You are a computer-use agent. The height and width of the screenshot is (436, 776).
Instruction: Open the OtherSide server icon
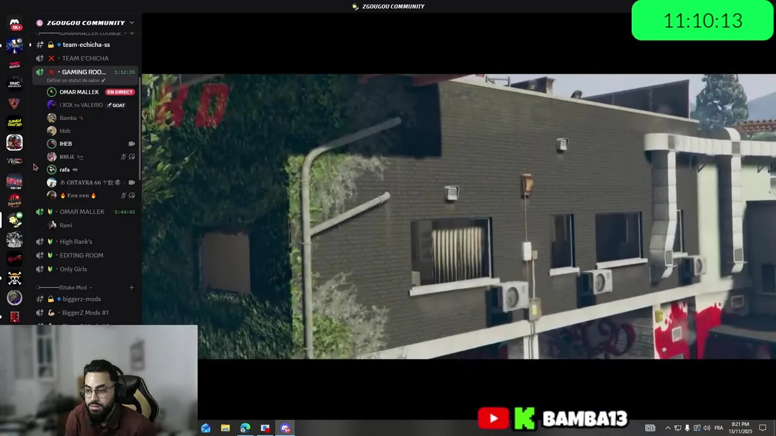coord(15,200)
